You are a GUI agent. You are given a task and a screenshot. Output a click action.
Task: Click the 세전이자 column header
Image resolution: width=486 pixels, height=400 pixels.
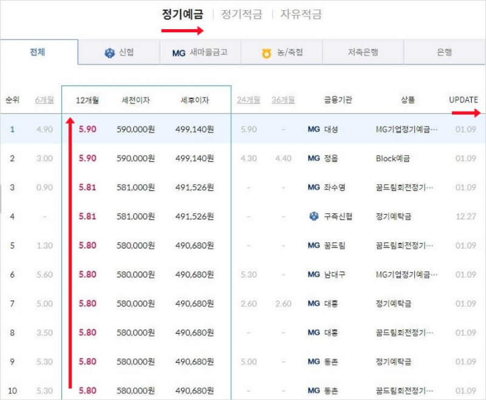pyautogui.click(x=135, y=100)
